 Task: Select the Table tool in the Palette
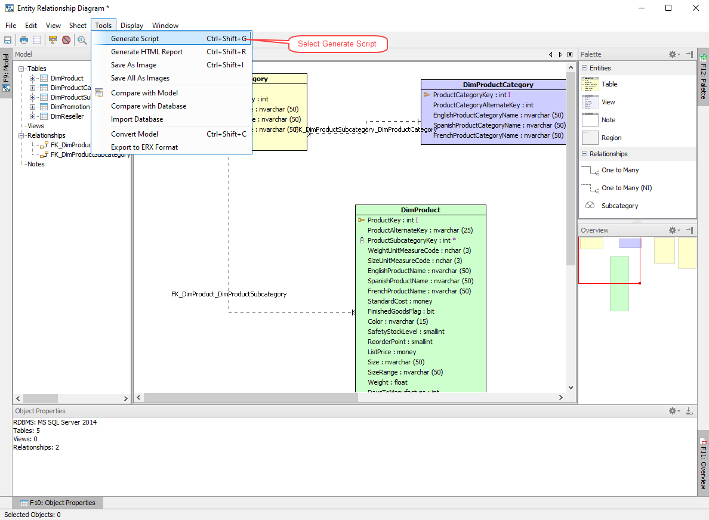(609, 83)
